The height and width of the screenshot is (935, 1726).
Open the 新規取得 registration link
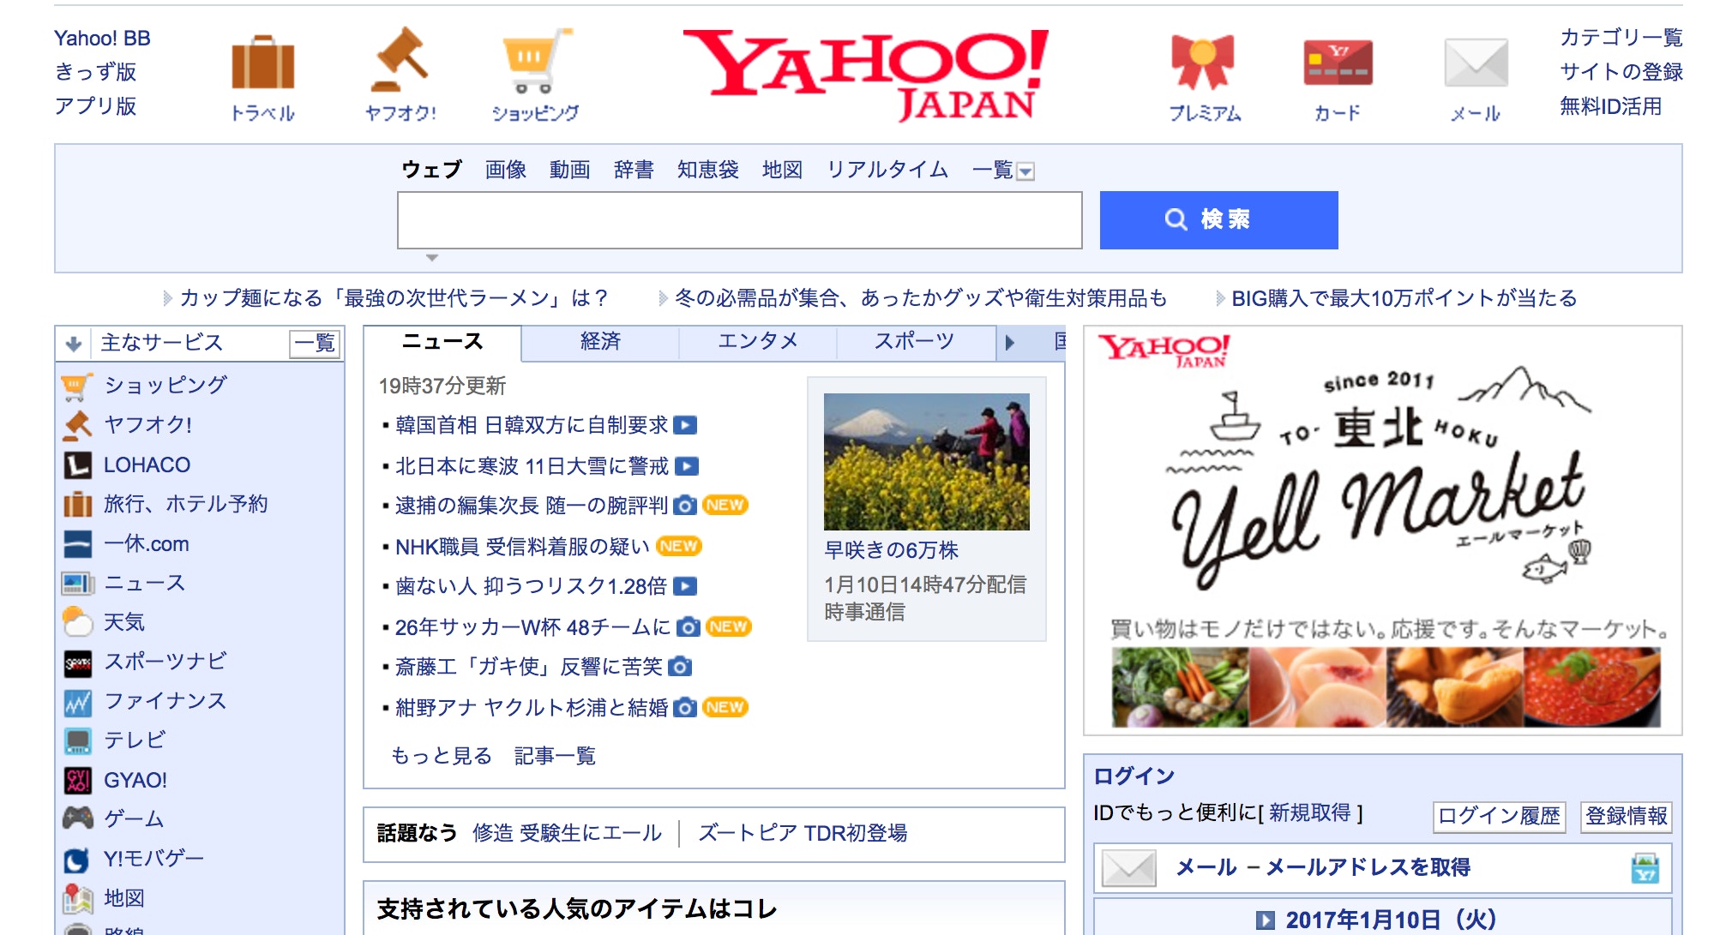click(1310, 812)
